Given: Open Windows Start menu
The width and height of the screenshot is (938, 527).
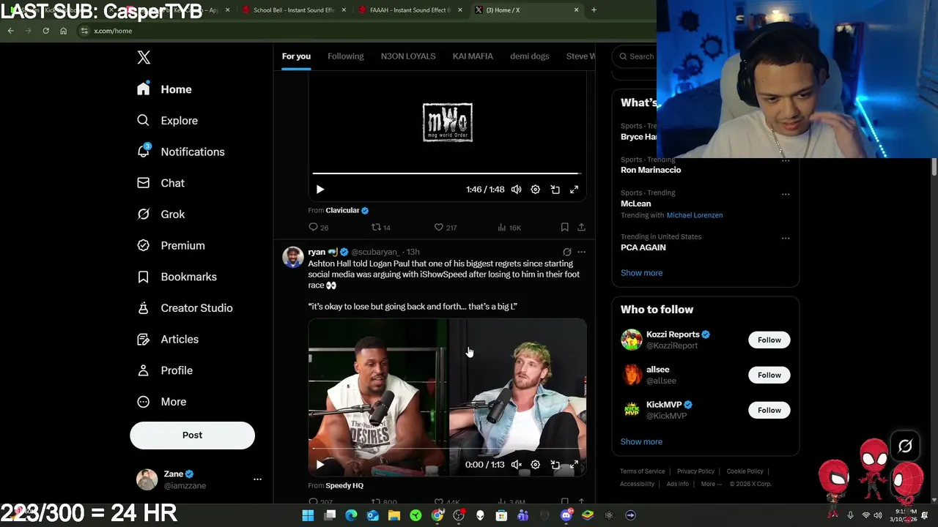Looking at the screenshot, I should 309,515.
